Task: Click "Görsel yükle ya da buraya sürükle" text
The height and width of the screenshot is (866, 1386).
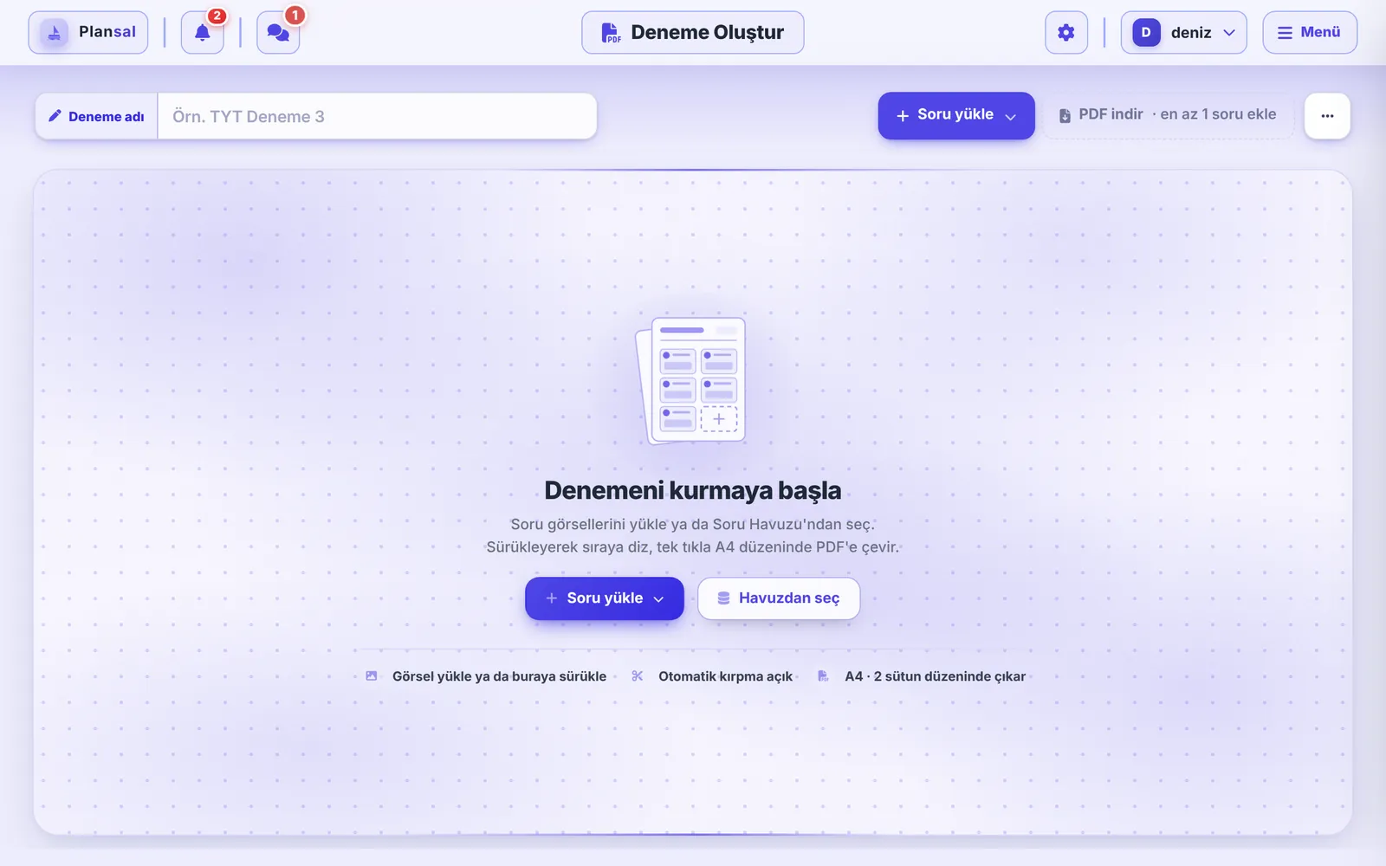Action: click(499, 676)
